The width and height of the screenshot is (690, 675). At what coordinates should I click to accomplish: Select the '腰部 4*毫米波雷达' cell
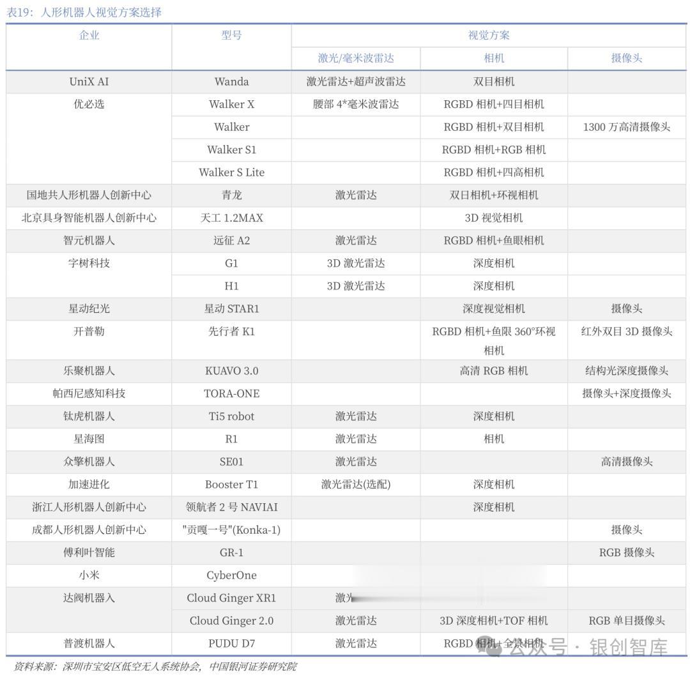tap(356, 104)
